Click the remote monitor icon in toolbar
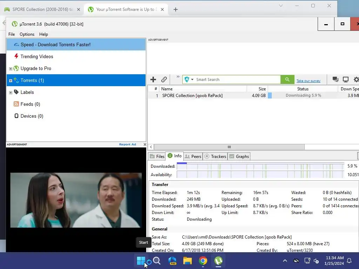The height and width of the screenshot is (269, 359). pyautogui.click(x=345, y=80)
